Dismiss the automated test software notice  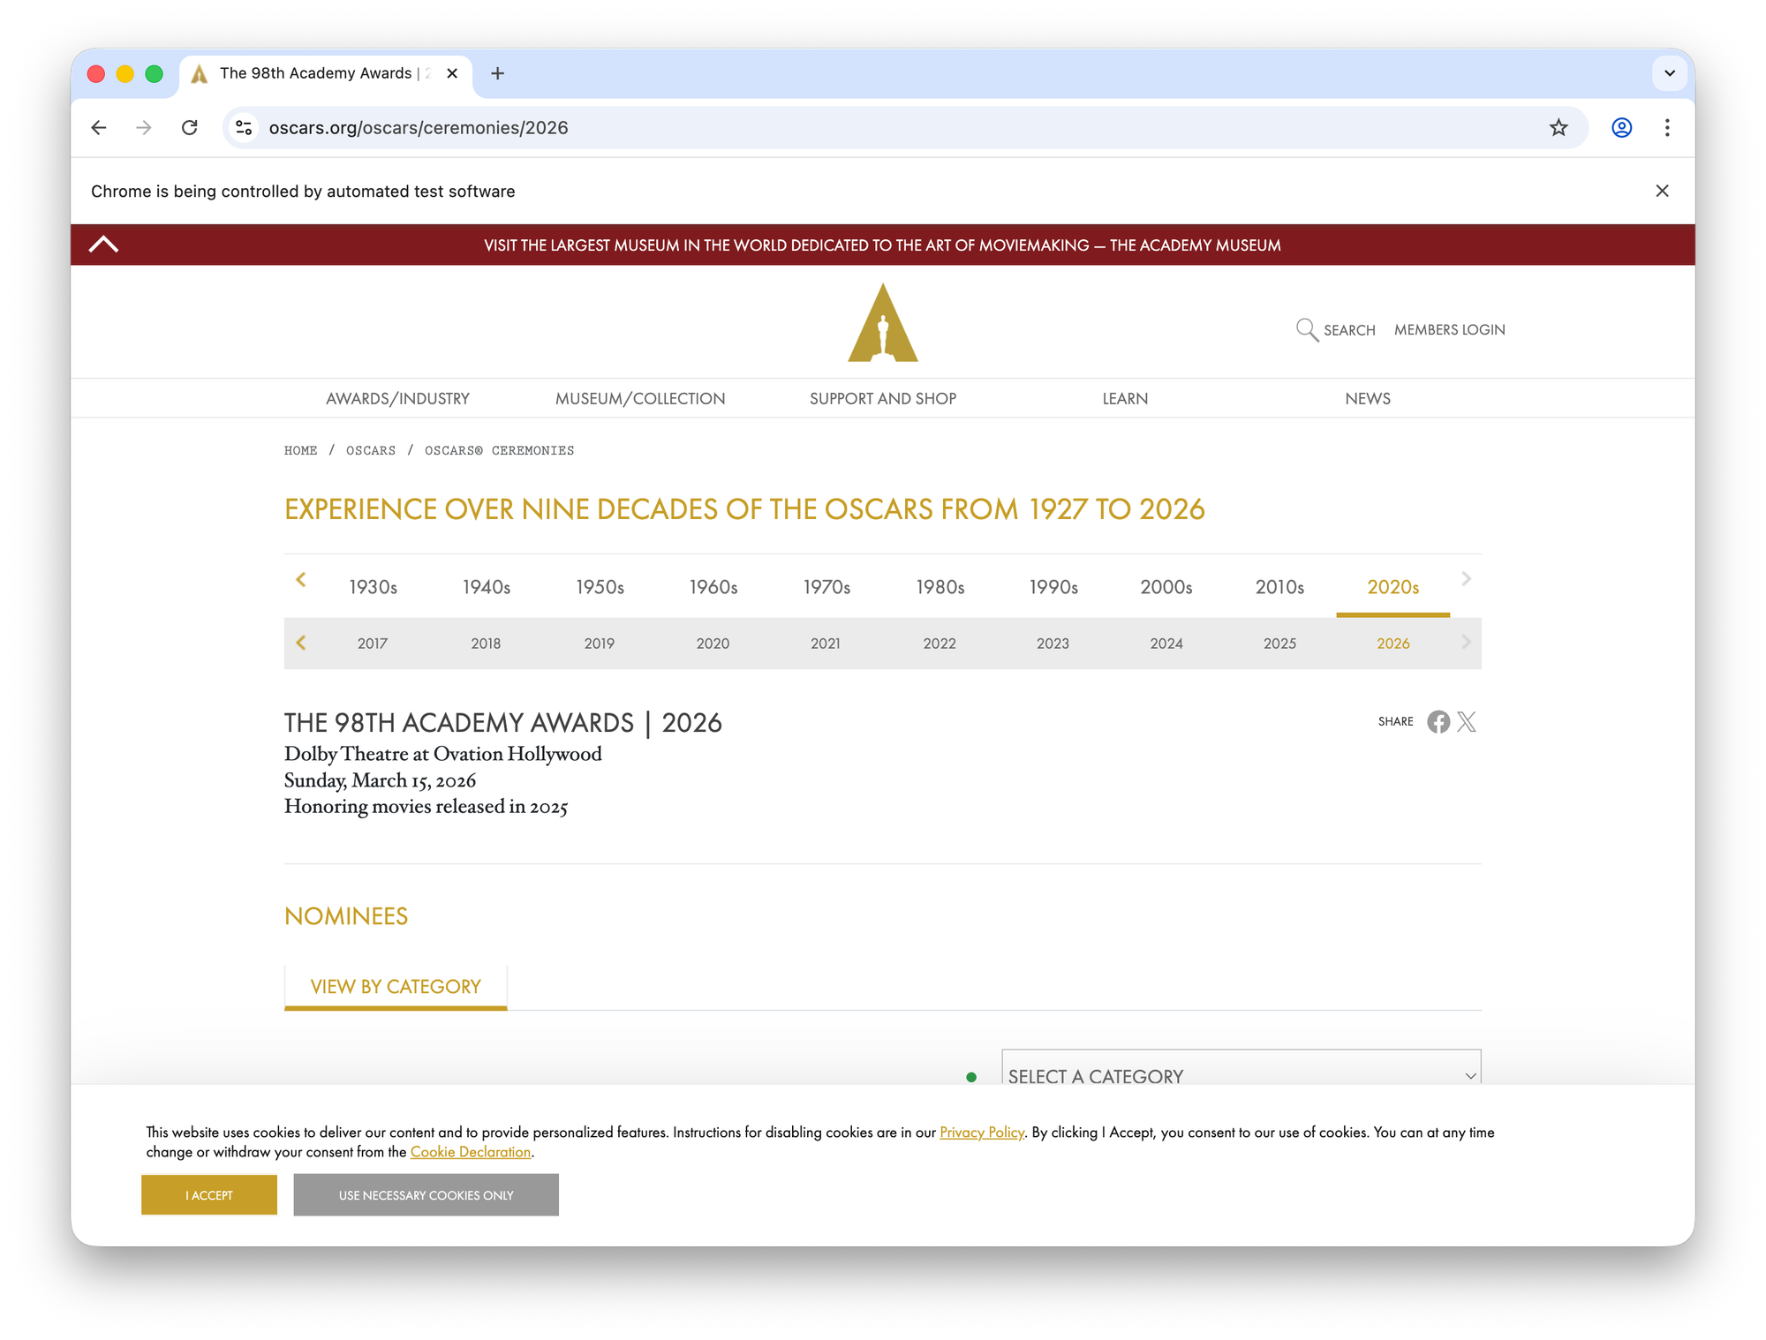[x=1662, y=191]
